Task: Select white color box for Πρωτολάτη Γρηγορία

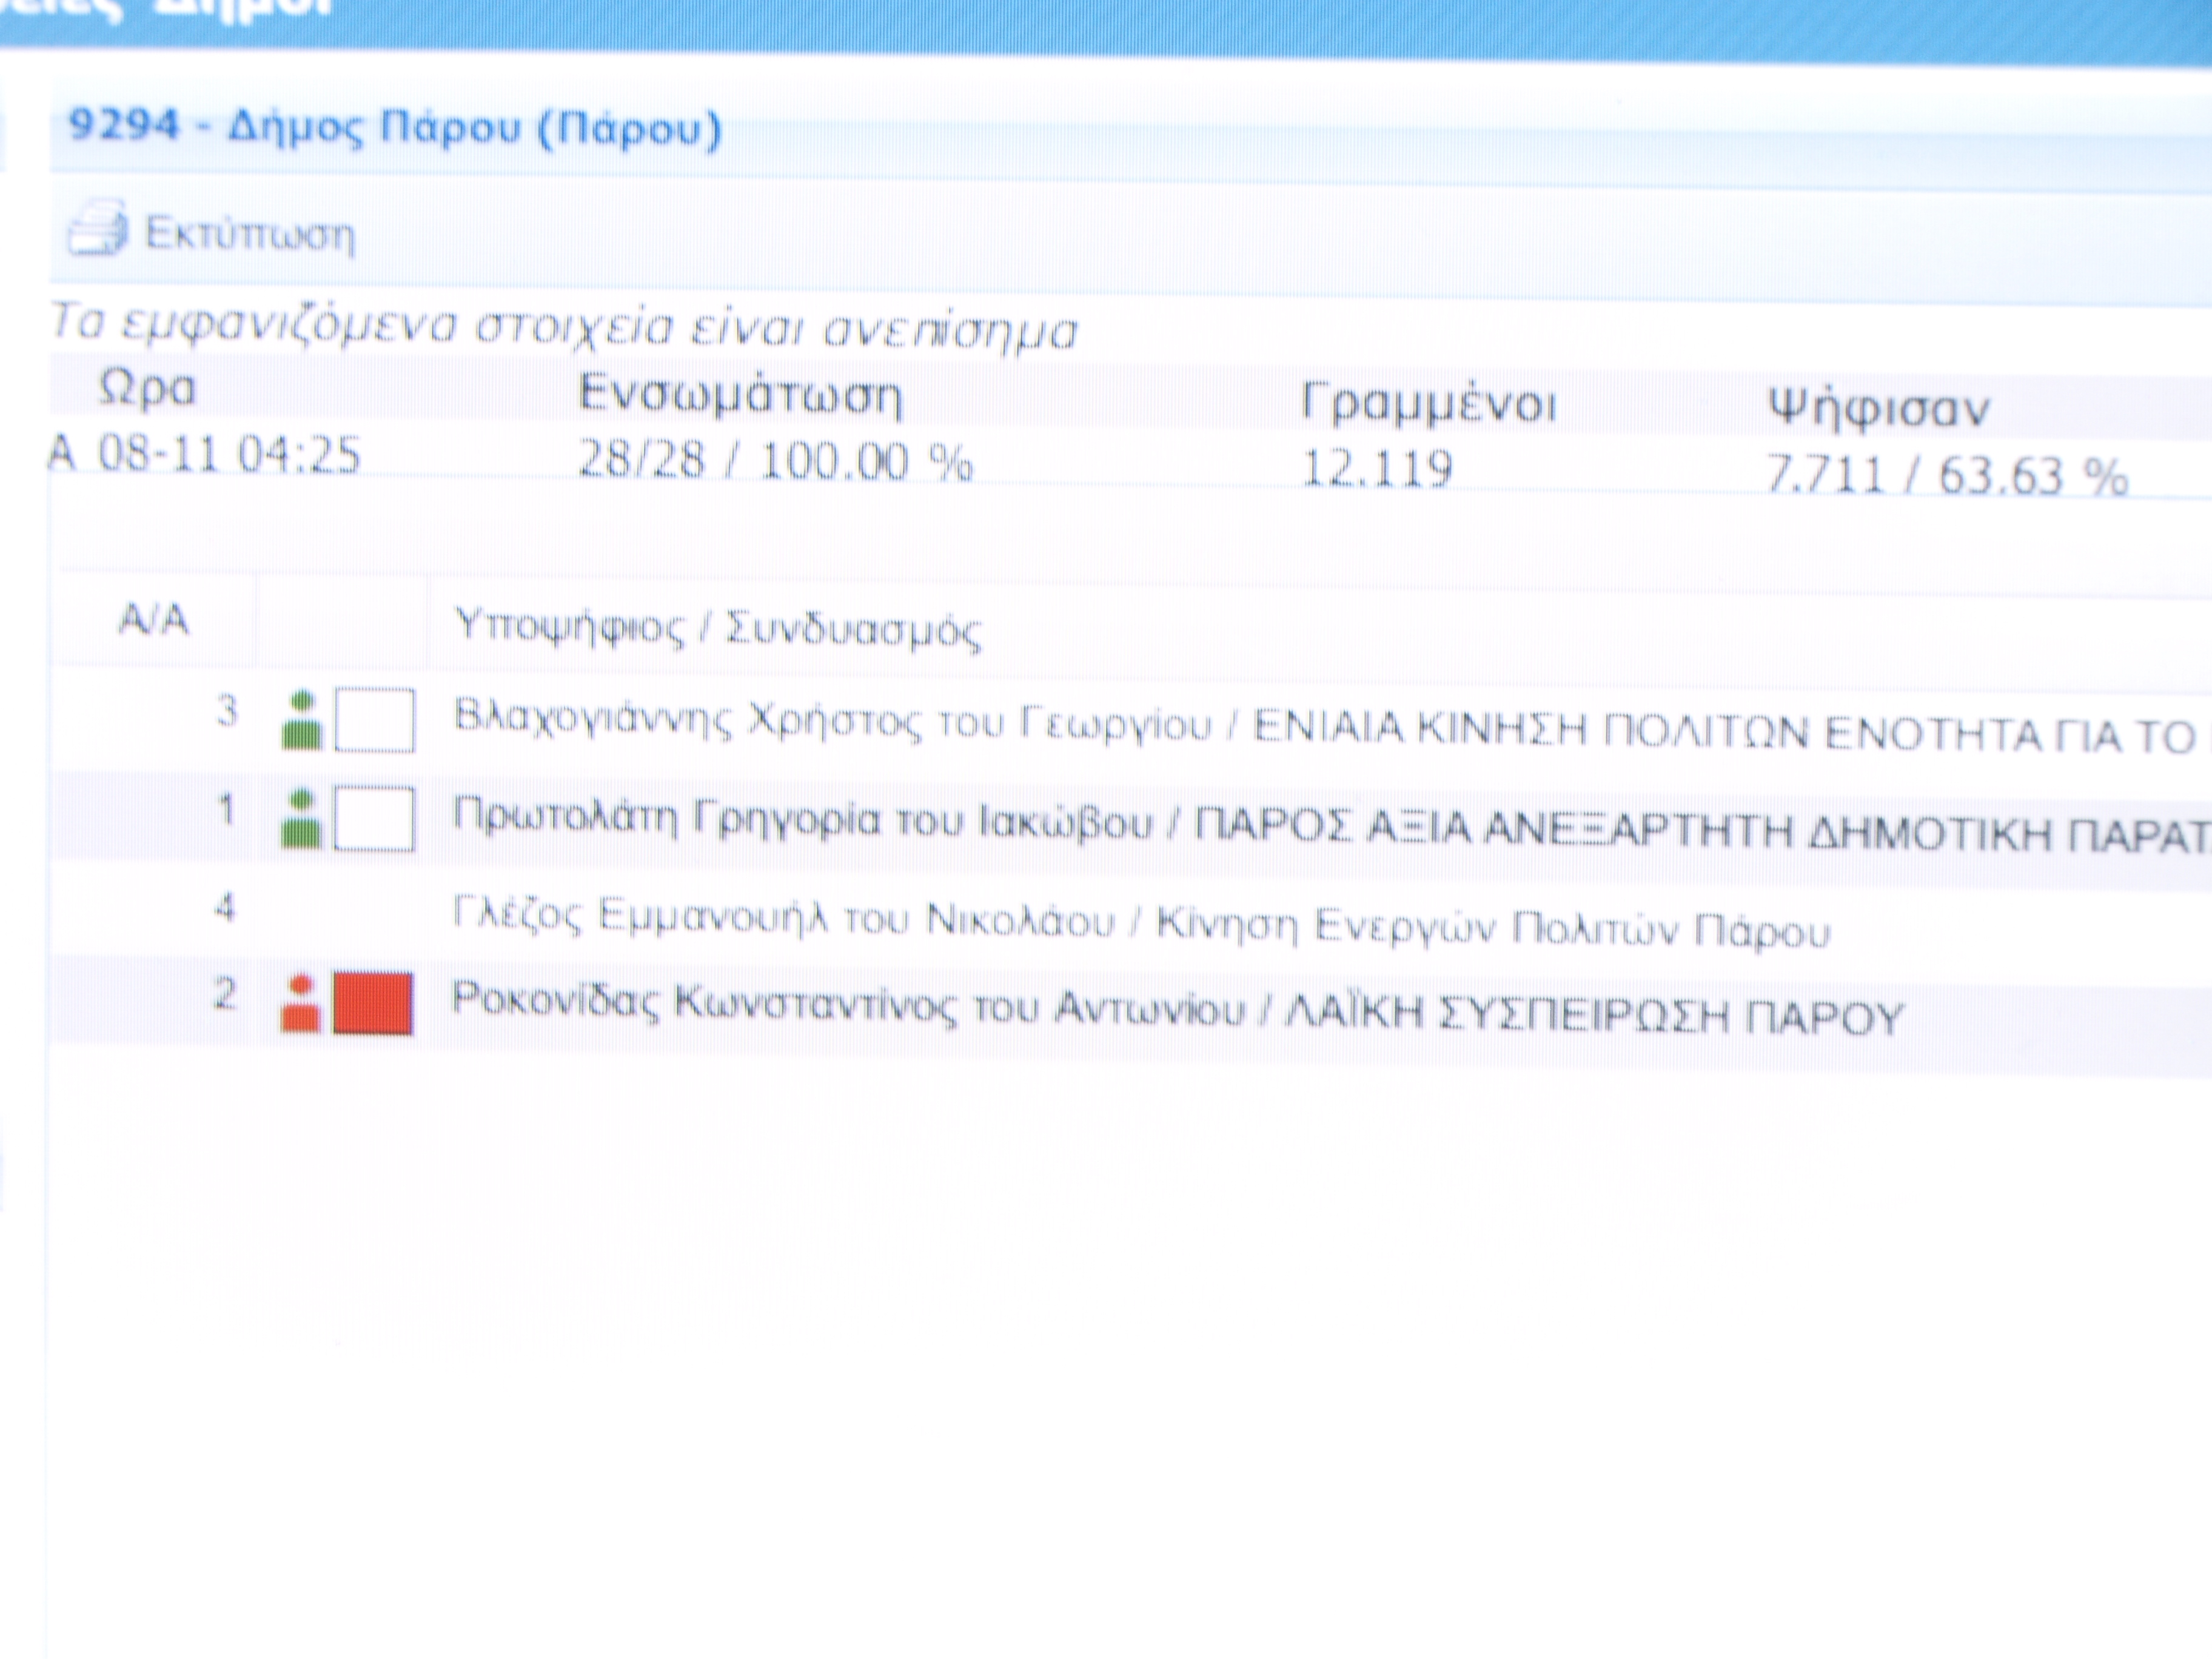Action: (x=374, y=819)
